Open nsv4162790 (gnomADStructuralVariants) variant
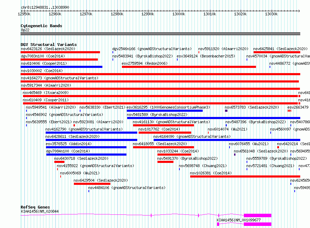The image size is (310, 228). click(84, 129)
